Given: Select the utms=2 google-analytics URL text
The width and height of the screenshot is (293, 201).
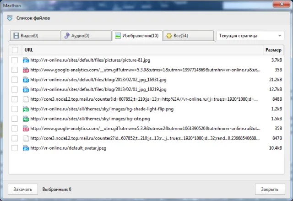Looking at the screenshot, I should click(146, 129).
